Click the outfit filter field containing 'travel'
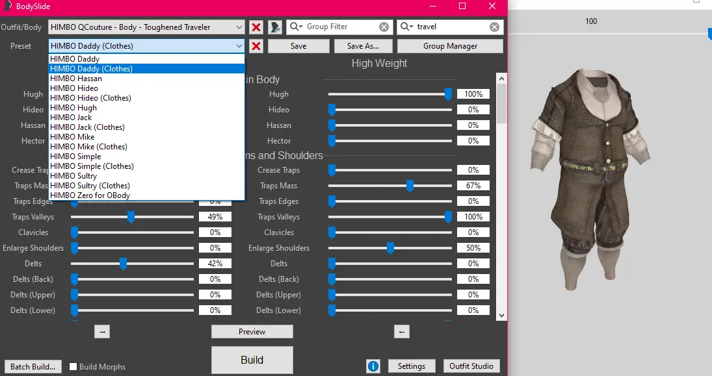 coord(451,27)
